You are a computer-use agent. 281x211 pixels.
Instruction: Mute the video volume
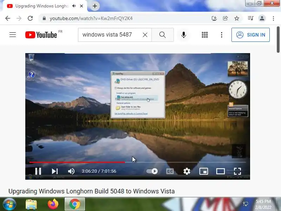(x=71, y=171)
